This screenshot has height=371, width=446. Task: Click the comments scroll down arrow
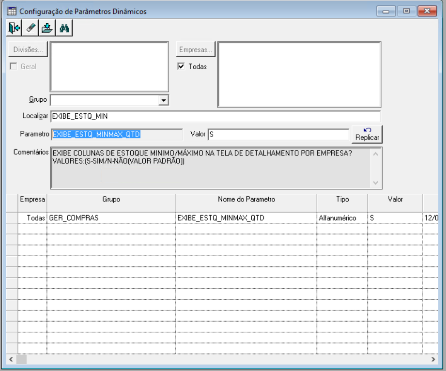375,183
